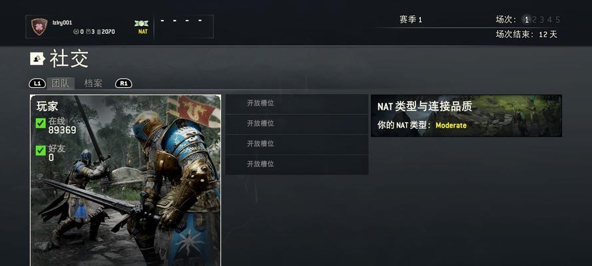This screenshot has height=266, width=592.
Task: Select the first 开放槽位 open slot
Action: pyautogui.click(x=297, y=104)
